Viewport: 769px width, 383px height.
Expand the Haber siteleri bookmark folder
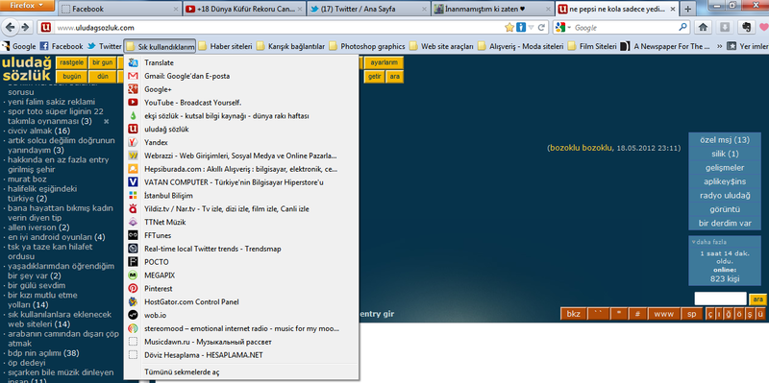[225, 46]
